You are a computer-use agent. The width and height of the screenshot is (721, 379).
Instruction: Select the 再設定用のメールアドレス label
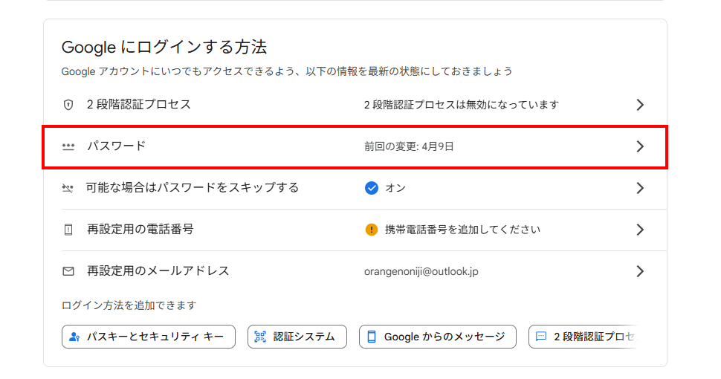coord(158,271)
